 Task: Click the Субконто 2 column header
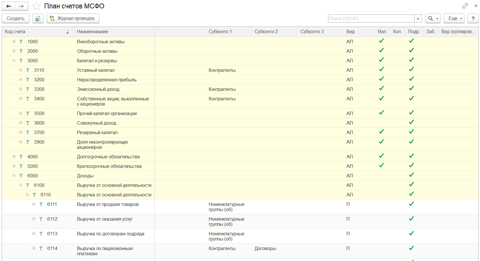tap(274, 32)
